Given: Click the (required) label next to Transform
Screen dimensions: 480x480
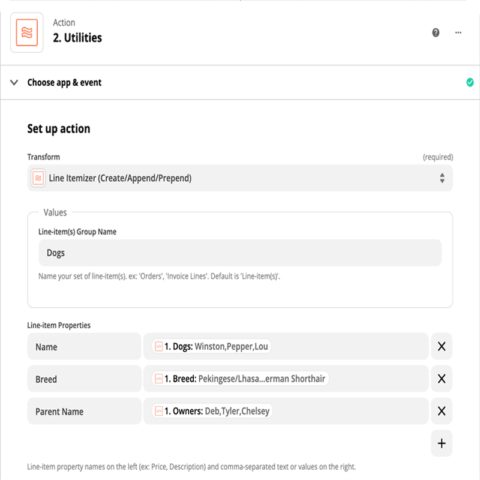Looking at the screenshot, I should 438,157.
